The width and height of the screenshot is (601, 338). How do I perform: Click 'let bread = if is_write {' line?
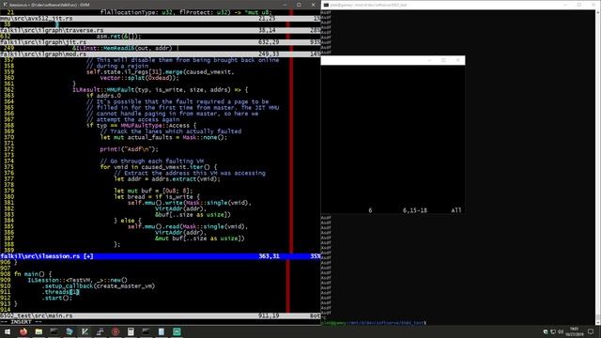point(157,197)
